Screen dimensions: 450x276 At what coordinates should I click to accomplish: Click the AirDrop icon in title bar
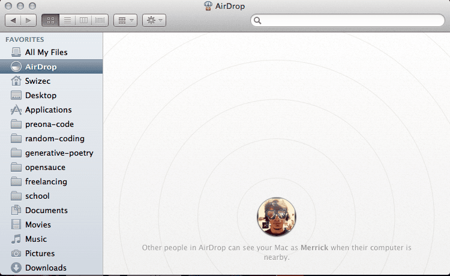pos(208,6)
